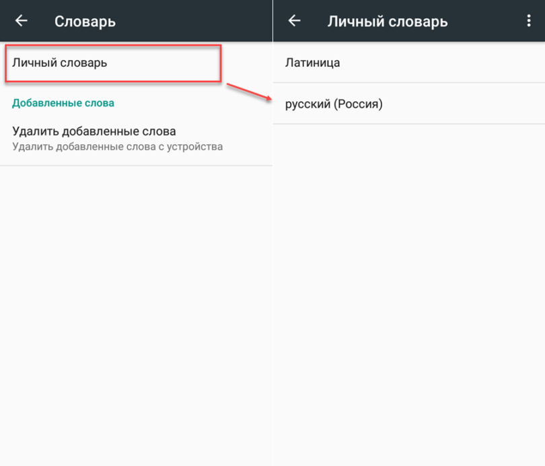
Task: Open the русский (Россия) dictionary
Action: click(x=334, y=104)
